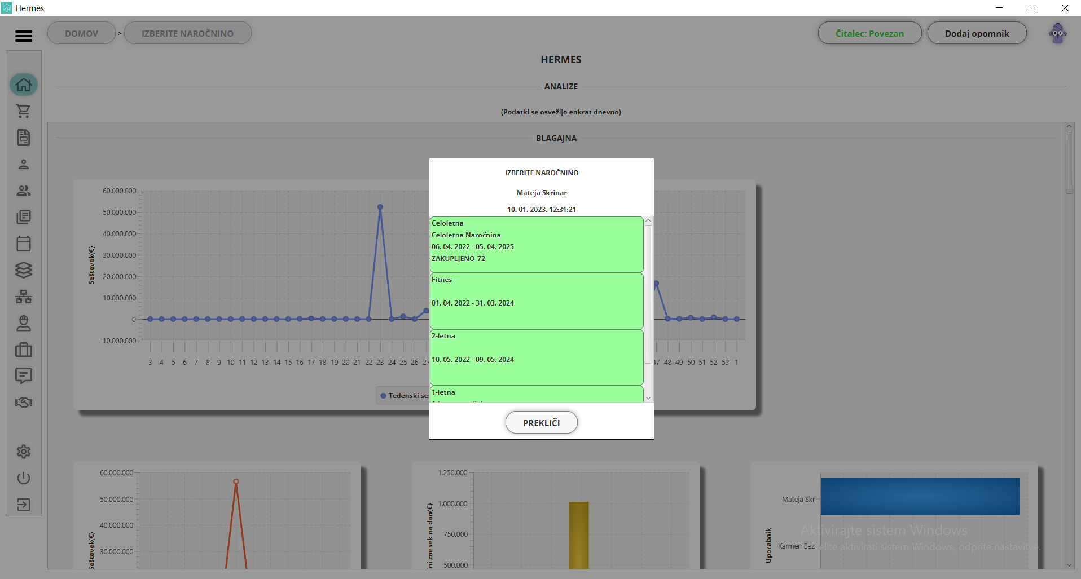The image size is (1081, 579).
Task: Click the Tedenski legend entry in chart
Action: pos(404,395)
